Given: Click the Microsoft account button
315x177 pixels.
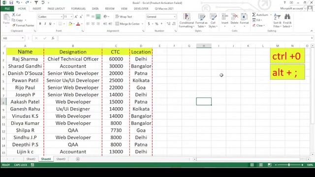Looking at the screenshot, I should tap(291, 8).
